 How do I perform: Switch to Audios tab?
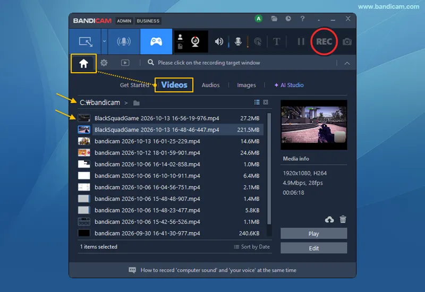pos(210,85)
